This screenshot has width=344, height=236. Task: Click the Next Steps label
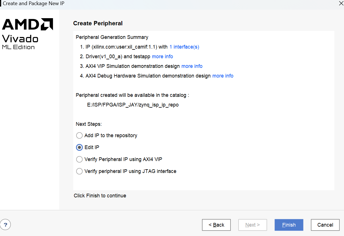click(x=89, y=124)
